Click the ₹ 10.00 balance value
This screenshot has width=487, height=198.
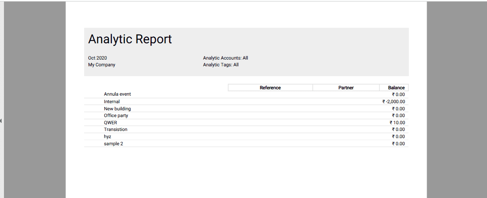397,123
